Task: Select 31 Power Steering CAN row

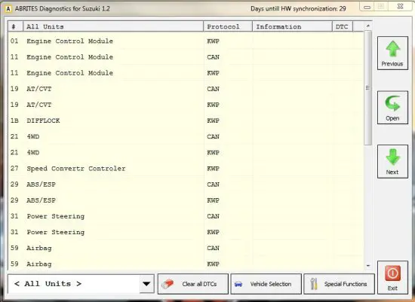Action: coord(186,216)
